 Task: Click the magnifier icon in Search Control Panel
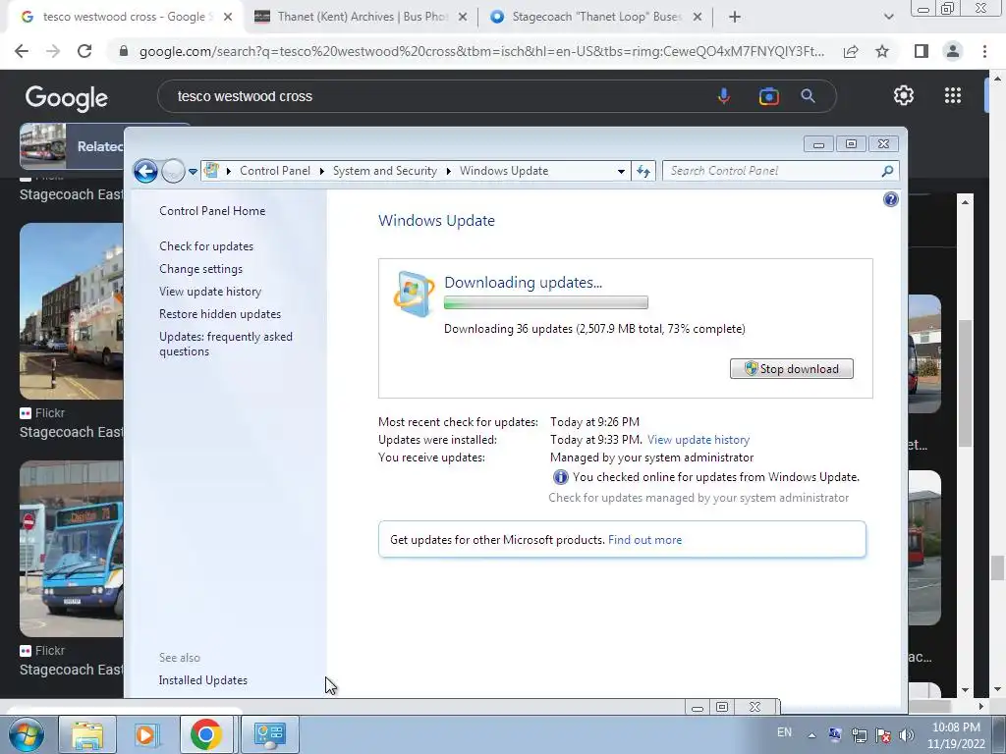pos(887,171)
